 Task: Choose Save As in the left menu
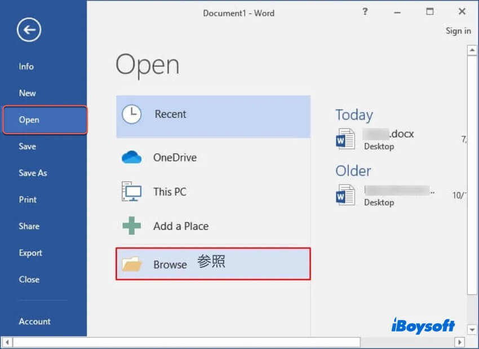(33, 173)
